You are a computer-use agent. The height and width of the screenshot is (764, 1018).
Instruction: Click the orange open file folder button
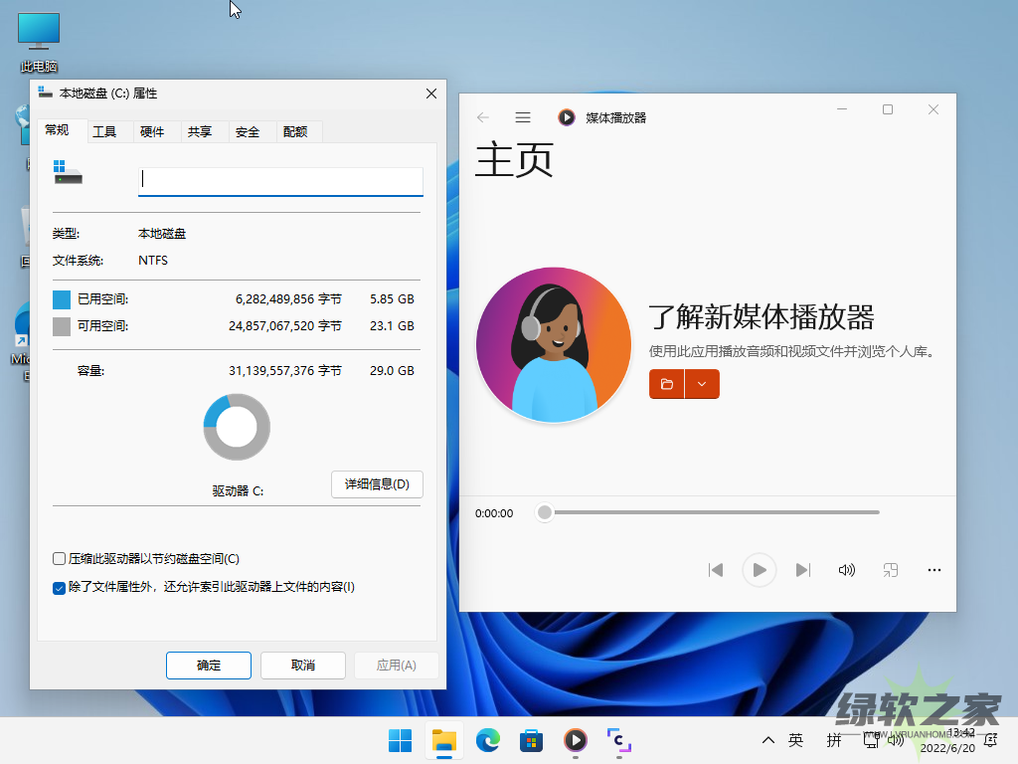pyautogui.click(x=667, y=384)
